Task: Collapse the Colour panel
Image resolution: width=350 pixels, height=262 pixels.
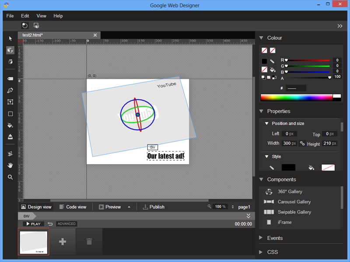Action: pos(261,38)
